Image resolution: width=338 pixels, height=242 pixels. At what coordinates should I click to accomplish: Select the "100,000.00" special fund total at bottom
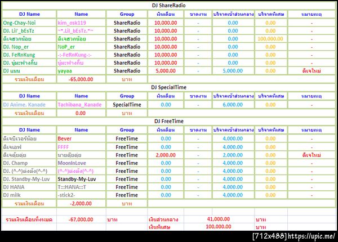pos(219,226)
